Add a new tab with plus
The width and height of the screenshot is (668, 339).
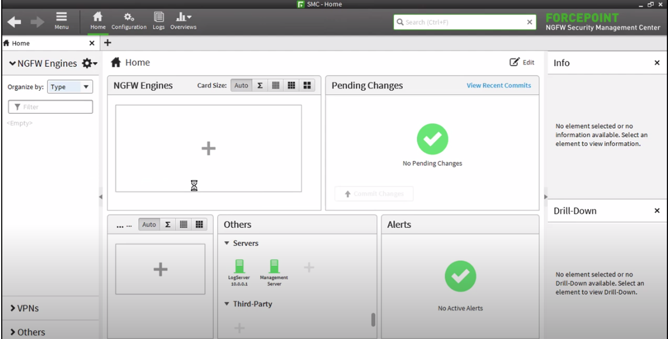(107, 43)
